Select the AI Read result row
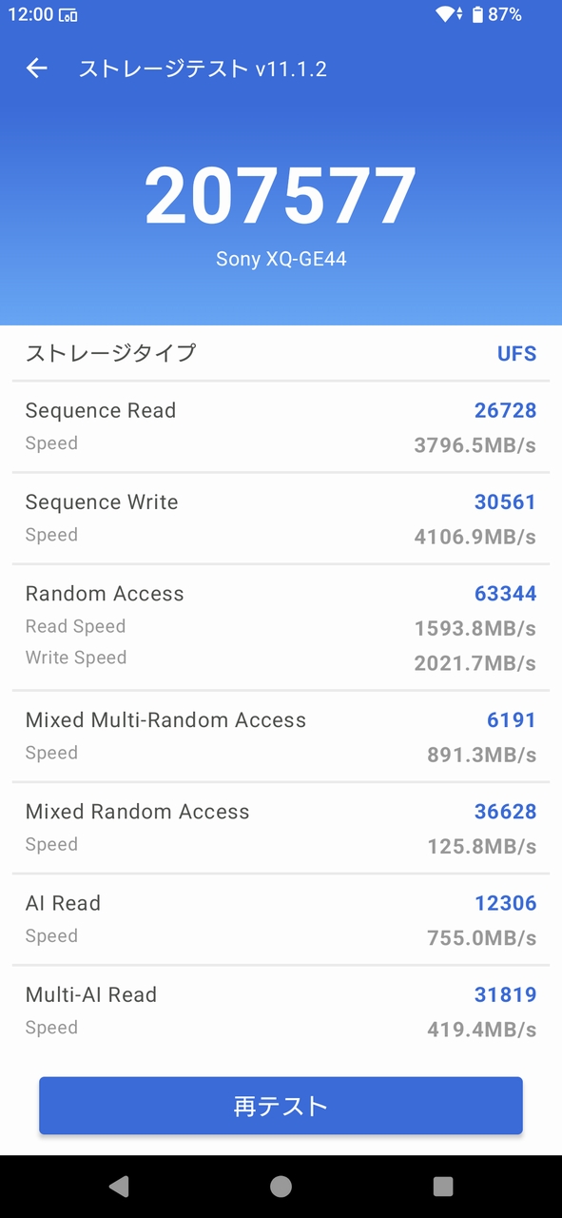Screen dimensions: 562x1218 [281, 919]
